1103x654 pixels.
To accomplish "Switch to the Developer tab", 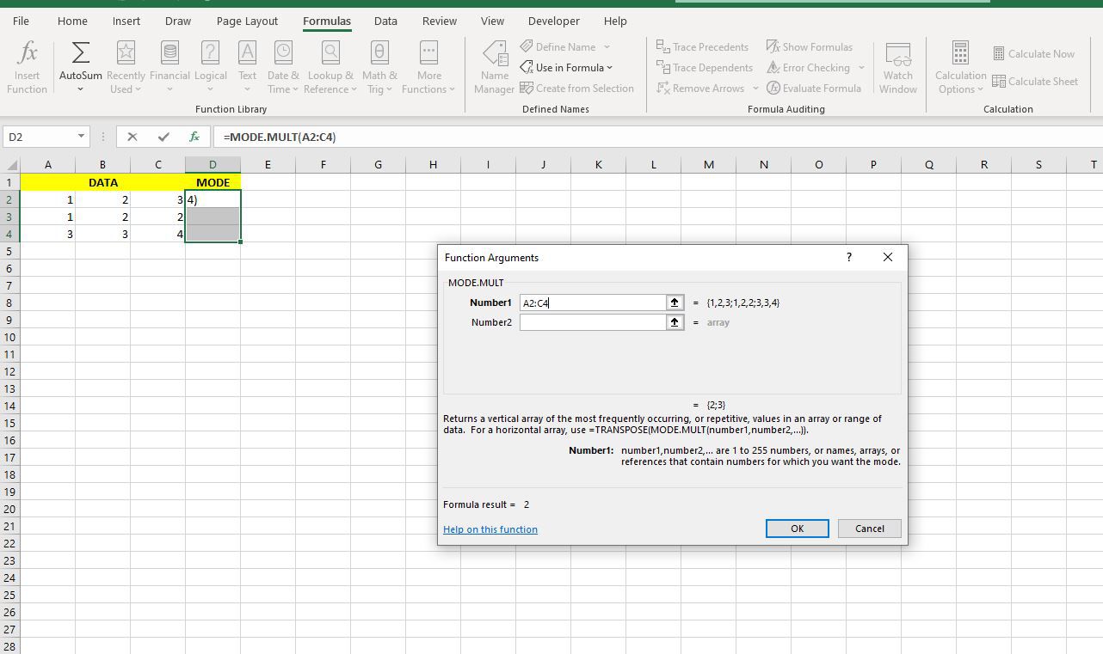I will 553,21.
